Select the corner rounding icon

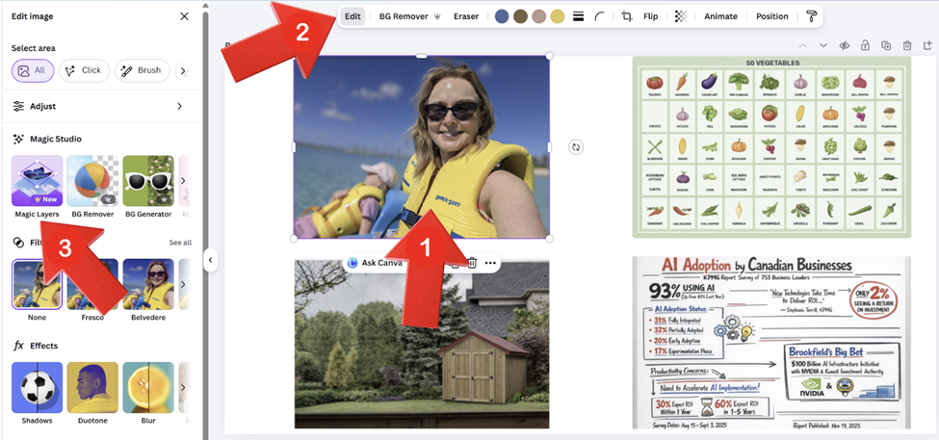[600, 16]
